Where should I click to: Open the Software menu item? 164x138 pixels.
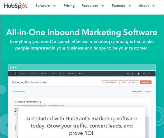(43, 6)
